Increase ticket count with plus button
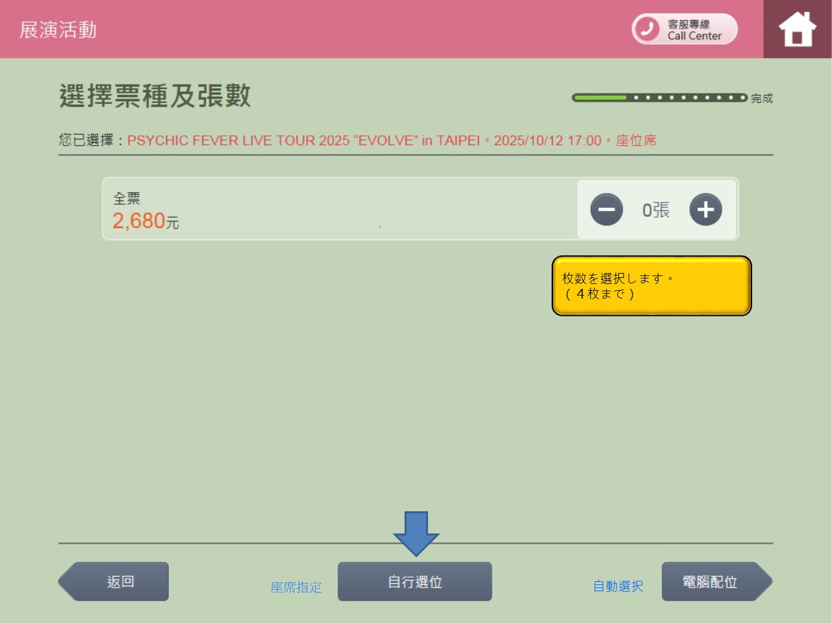Image resolution: width=832 pixels, height=624 pixels. (x=705, y=210)
